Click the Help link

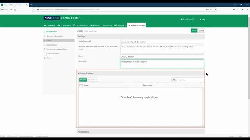click(202, 19)
